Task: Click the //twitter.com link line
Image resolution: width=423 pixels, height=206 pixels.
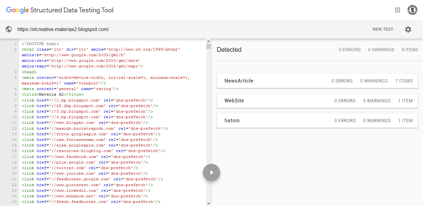Action: click(80, 168)
